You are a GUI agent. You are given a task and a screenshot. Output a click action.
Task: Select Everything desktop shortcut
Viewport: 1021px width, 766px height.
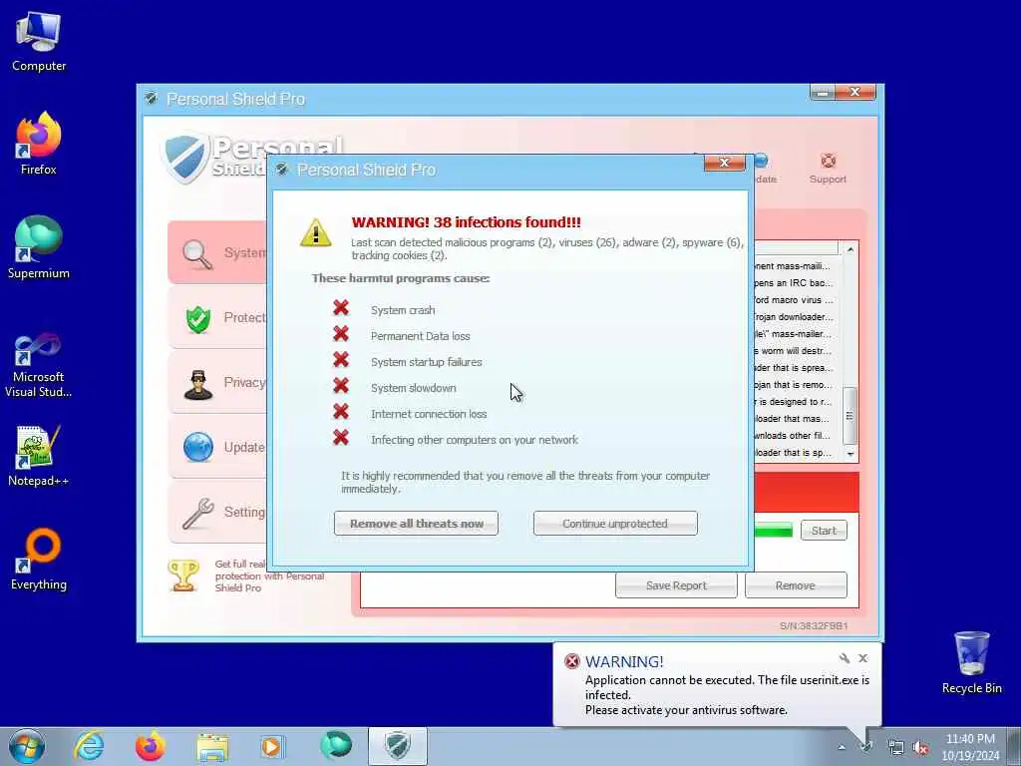point(39,559)
